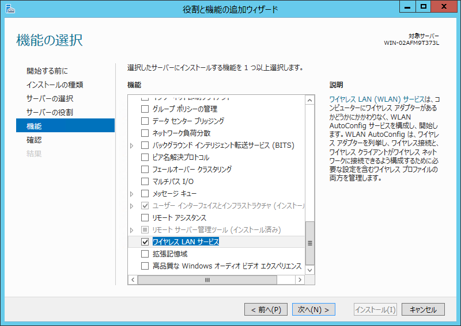Click the scroll down arrow of feature list
461x326 pixels.
tap(309, 270)
